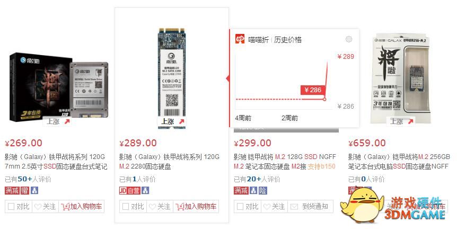Click the 赠 gift tag on the first product
Image resolution: width=457 pixels, height=229 pixels.
25,190
